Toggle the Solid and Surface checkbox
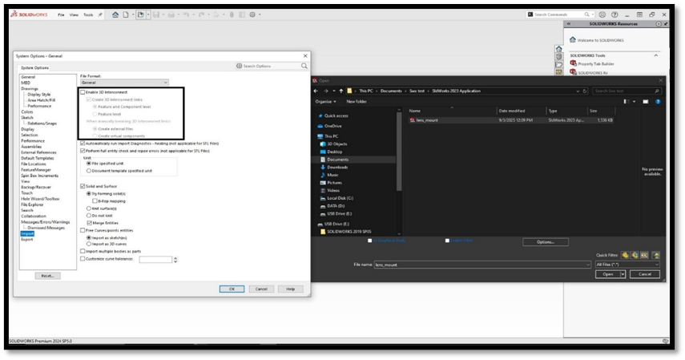 click(83, 186)
